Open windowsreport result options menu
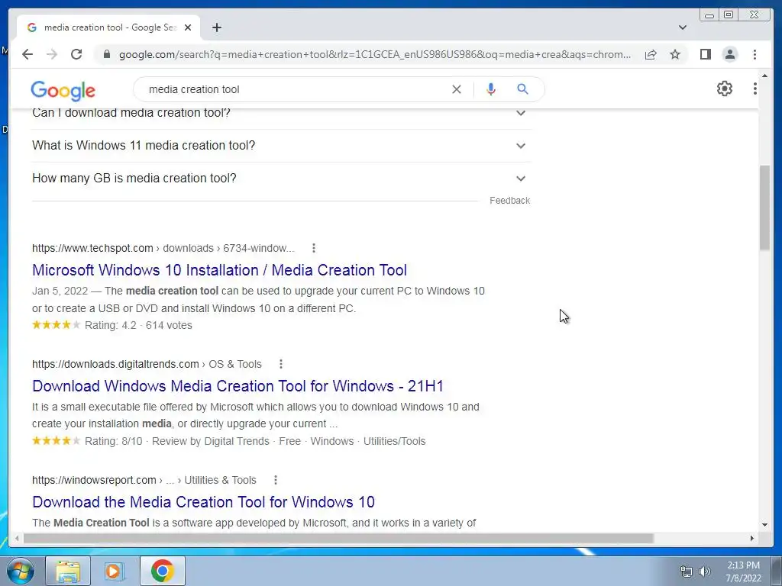The image size is (782, 586). pyautogui.click(x=275, y=481)
